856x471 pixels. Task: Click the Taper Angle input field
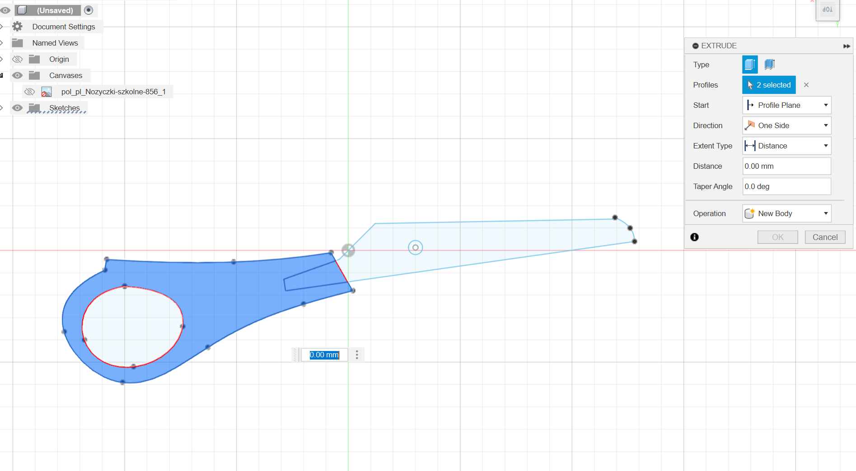pos(786,186)
